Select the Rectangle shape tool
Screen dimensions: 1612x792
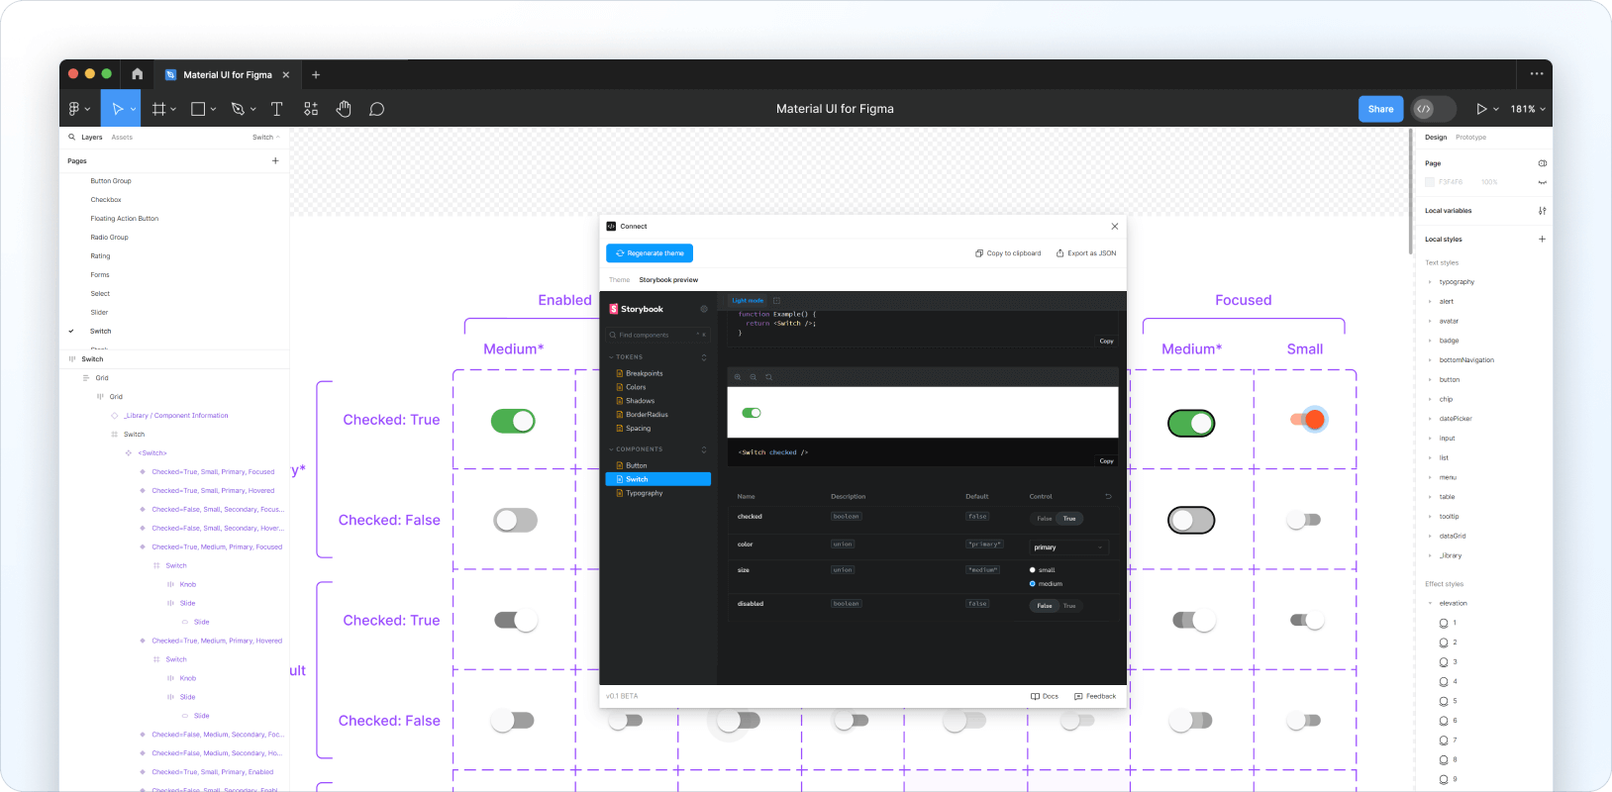198,109
